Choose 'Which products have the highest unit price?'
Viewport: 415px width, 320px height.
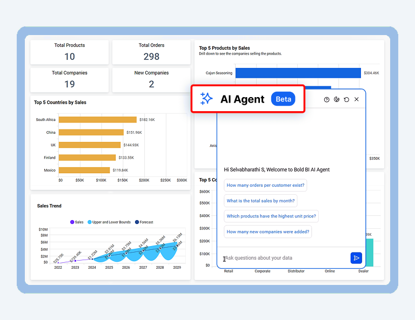coord(271,216)
